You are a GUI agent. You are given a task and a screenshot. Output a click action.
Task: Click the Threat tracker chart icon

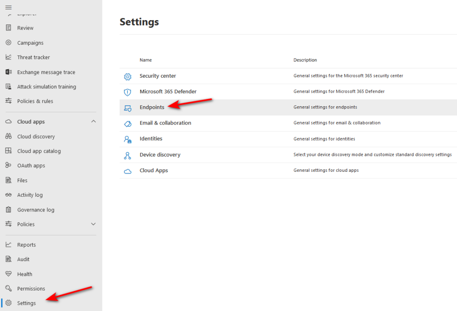[x=8, y=57]
